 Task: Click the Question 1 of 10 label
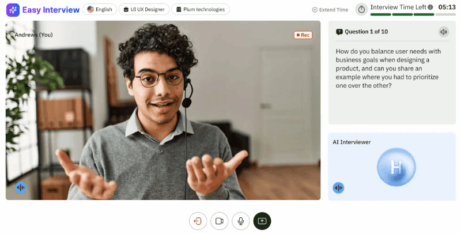366,32
